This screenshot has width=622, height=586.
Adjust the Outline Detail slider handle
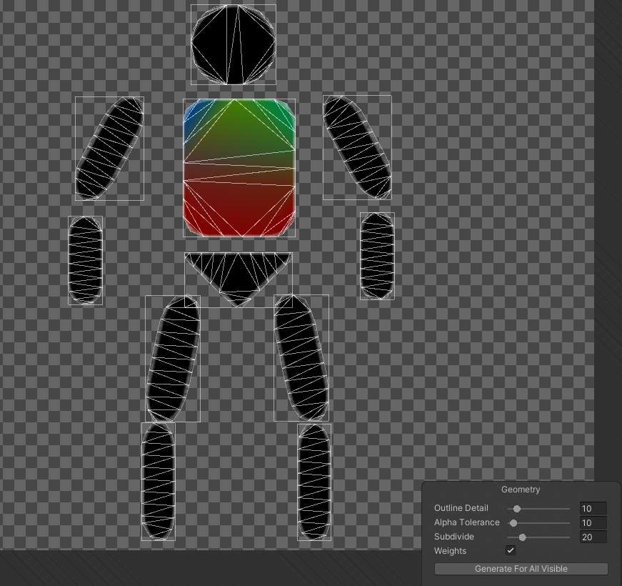[517, 509]
